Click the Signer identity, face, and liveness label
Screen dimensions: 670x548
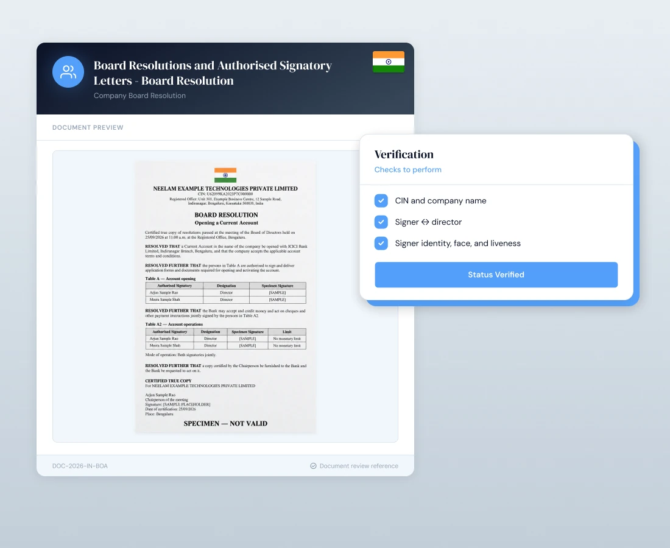(457, 244)
